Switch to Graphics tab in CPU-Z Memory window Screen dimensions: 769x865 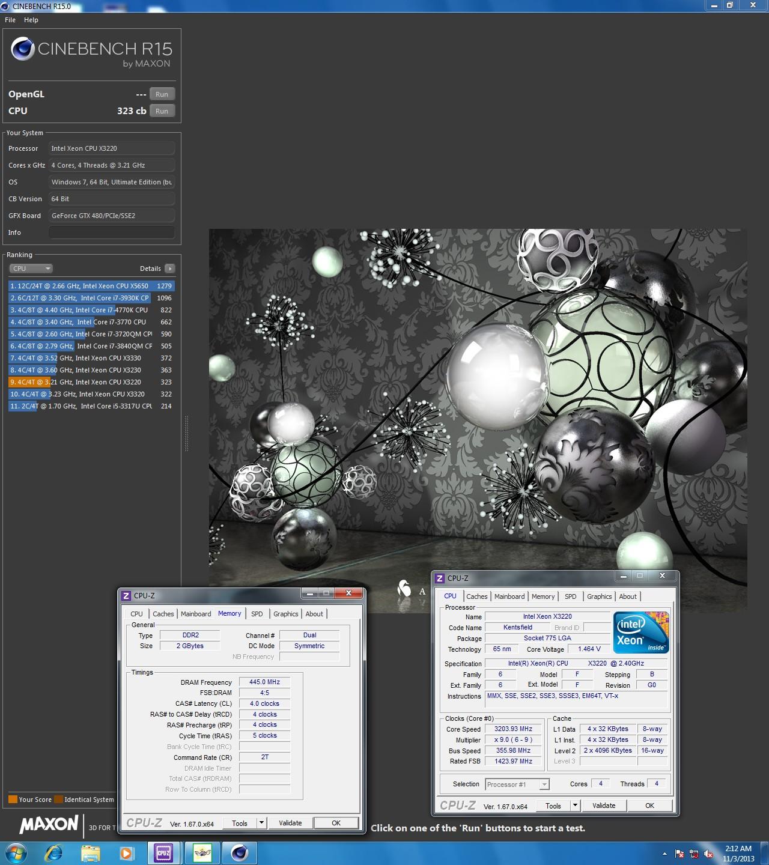click(x=286, y=614)
